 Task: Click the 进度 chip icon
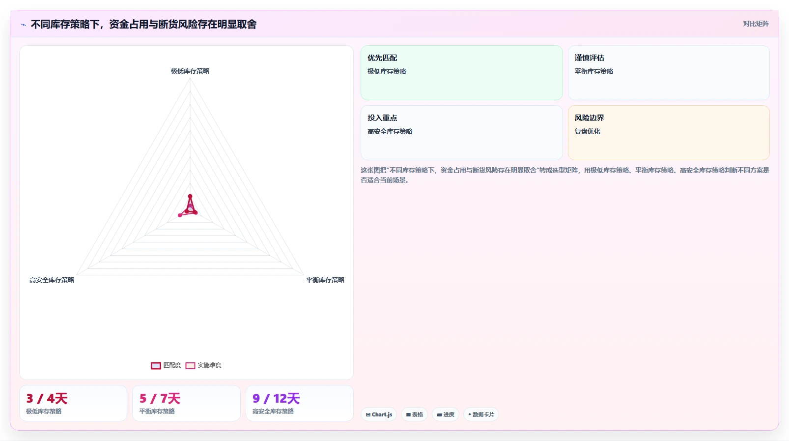tap(439, 415)
